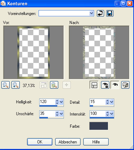This screenshot has height=150, width=134.
Task: Click the reset to default arrow icon
Action: click(x=100, y=13)
